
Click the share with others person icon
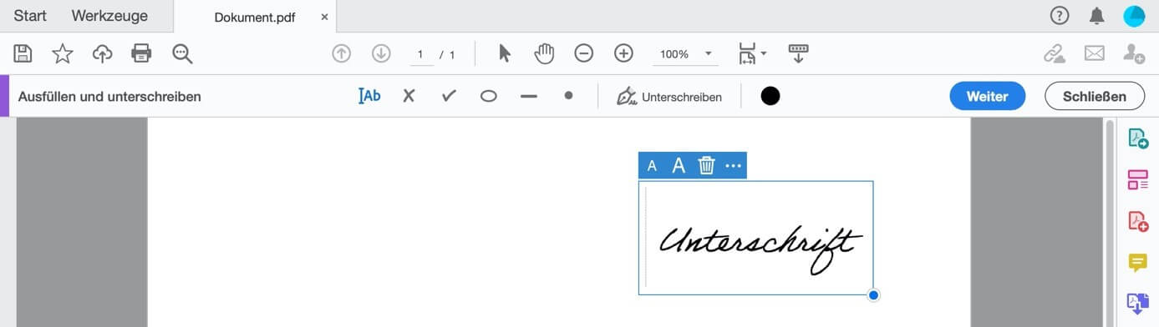pyautogui.click(x=1134, y=53)
